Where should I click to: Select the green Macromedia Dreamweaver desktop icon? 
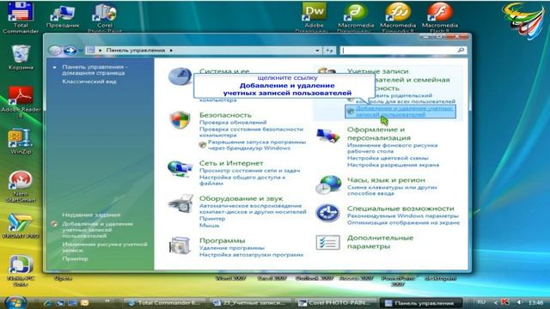click(x=356, y=17)
